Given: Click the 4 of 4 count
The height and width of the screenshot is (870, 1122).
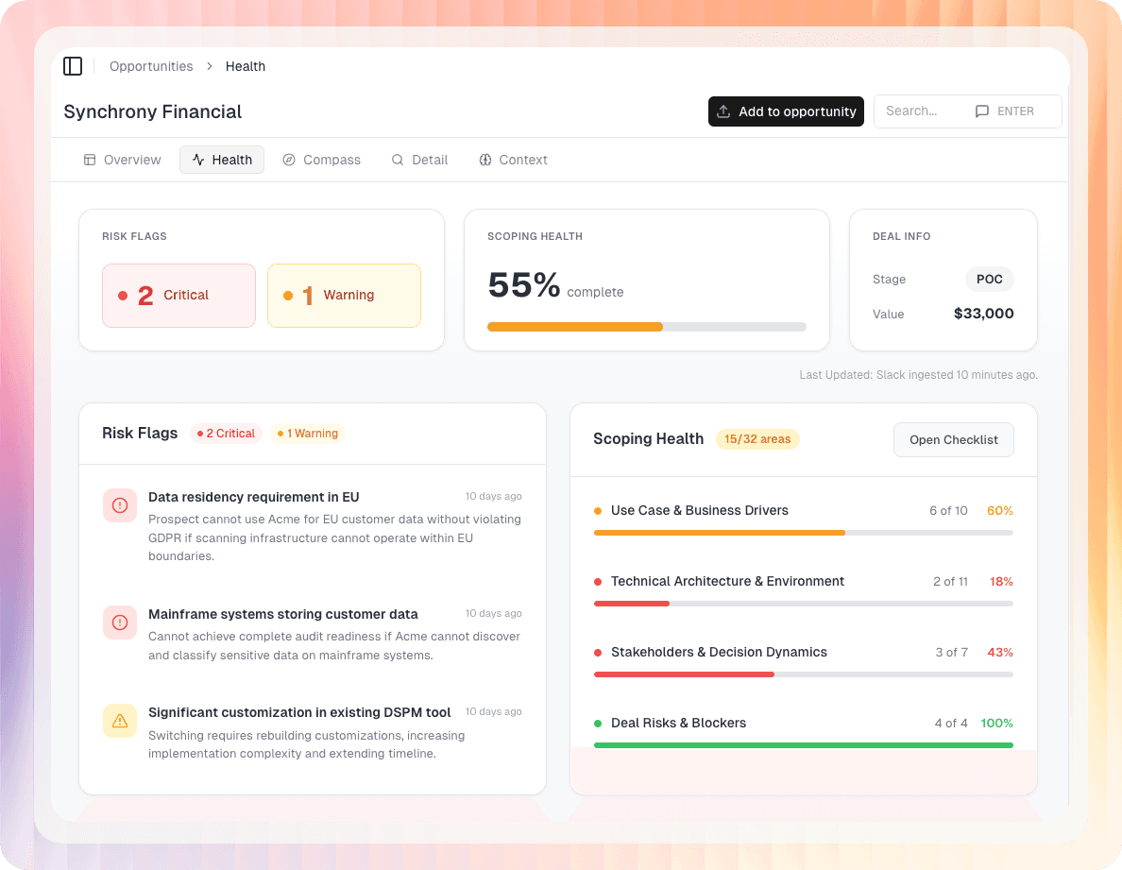Looking at the screenshot, I should tap(951, 724).
